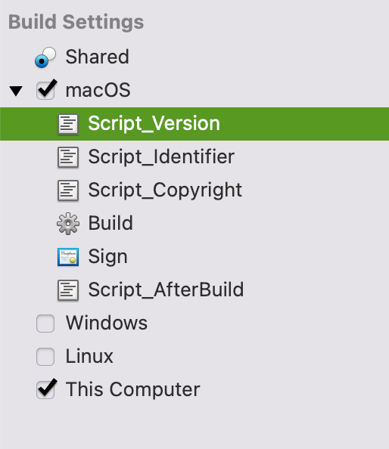
Task: Uncheck the macOS build target checkbox
Action: [45, 91]
